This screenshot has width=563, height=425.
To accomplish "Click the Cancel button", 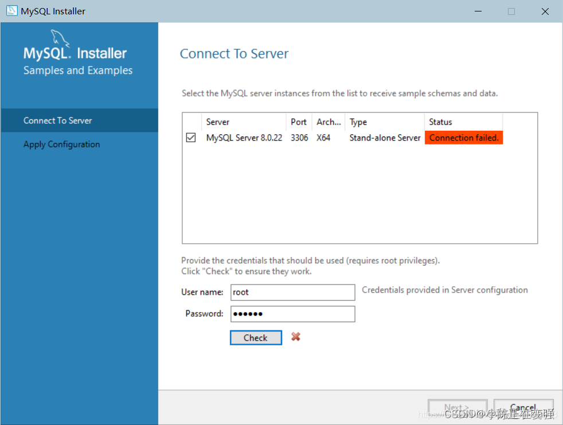I will (523, 407).
